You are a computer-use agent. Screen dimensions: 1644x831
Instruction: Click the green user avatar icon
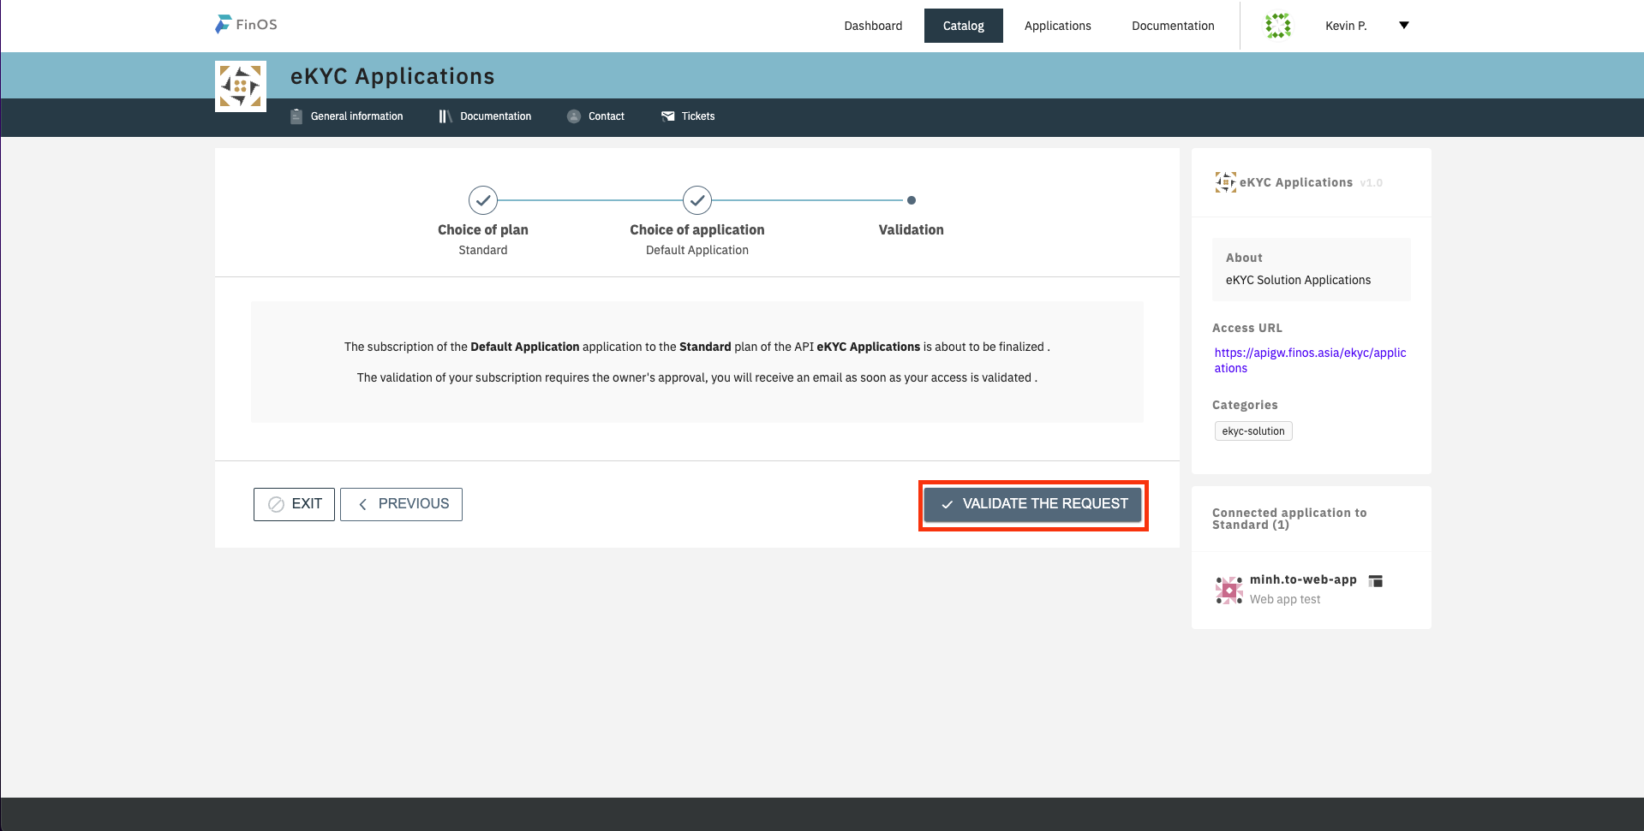[1277, 26]
